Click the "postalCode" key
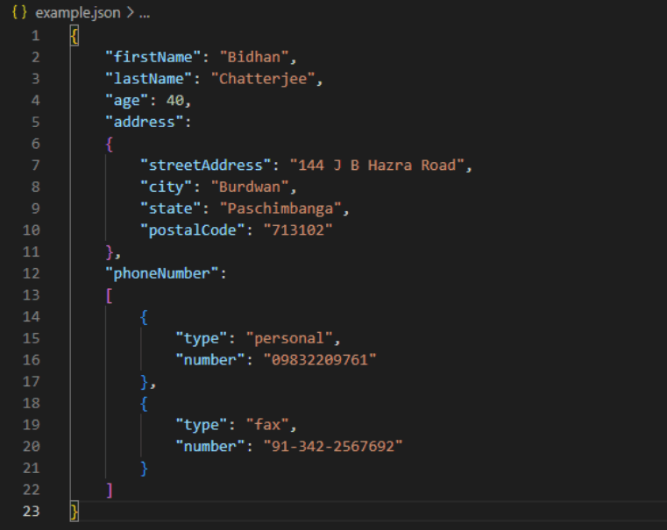 tap(193, 230)
